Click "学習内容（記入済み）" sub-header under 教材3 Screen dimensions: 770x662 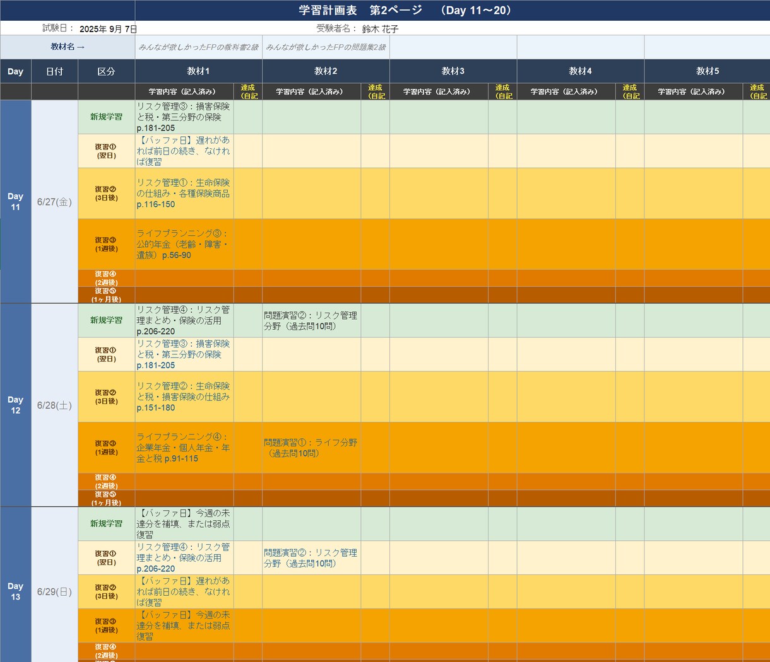click(439, 91)
